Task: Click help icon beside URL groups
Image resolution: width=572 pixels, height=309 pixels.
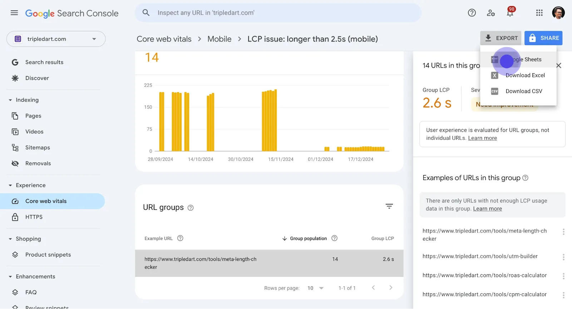Action: (x=191, y=208)
